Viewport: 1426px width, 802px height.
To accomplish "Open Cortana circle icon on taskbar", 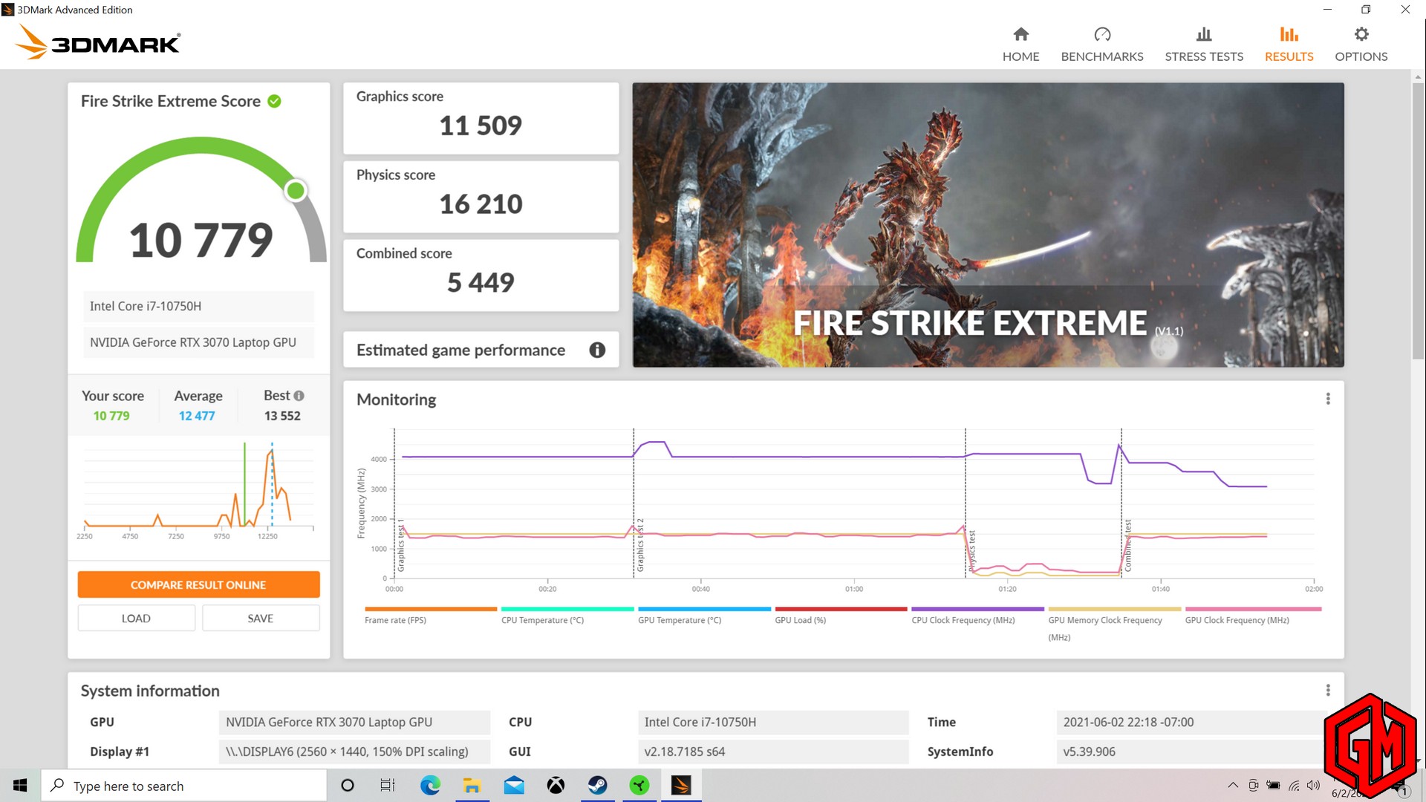I will (x=347, y=786).
